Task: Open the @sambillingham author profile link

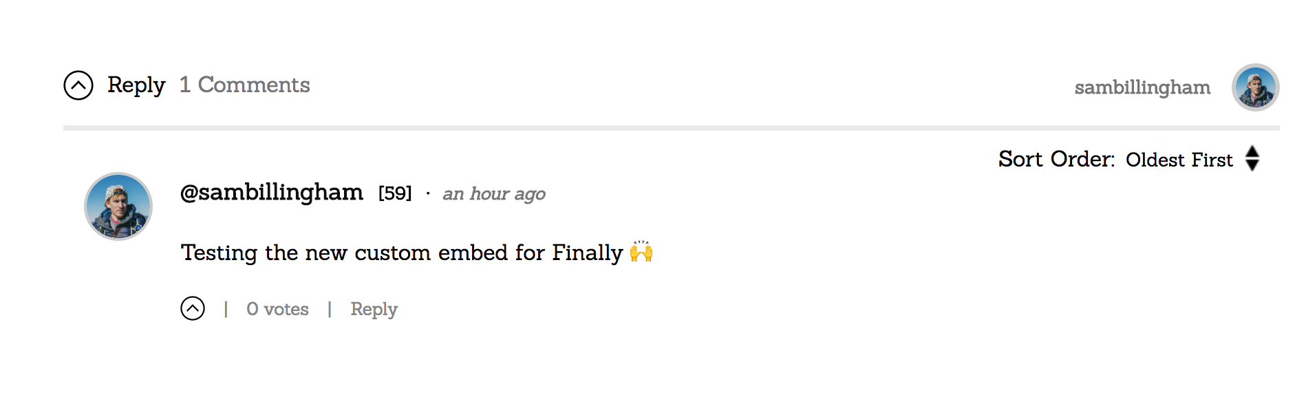Action: (x=271, y=193)
